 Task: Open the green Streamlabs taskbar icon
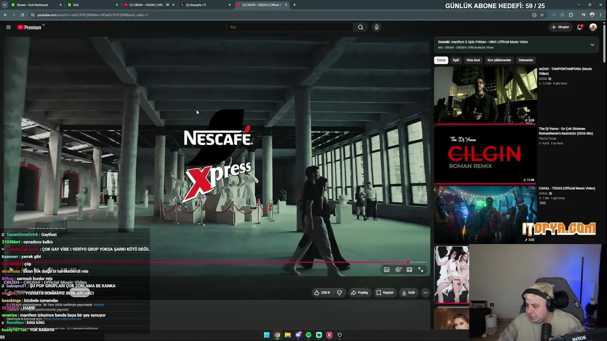pos(319,335)
